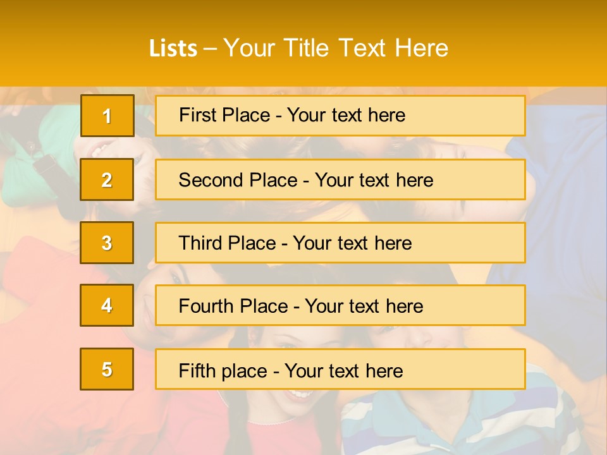Select the First Place text box
The image size is (607, 455).
coord(340,116)
